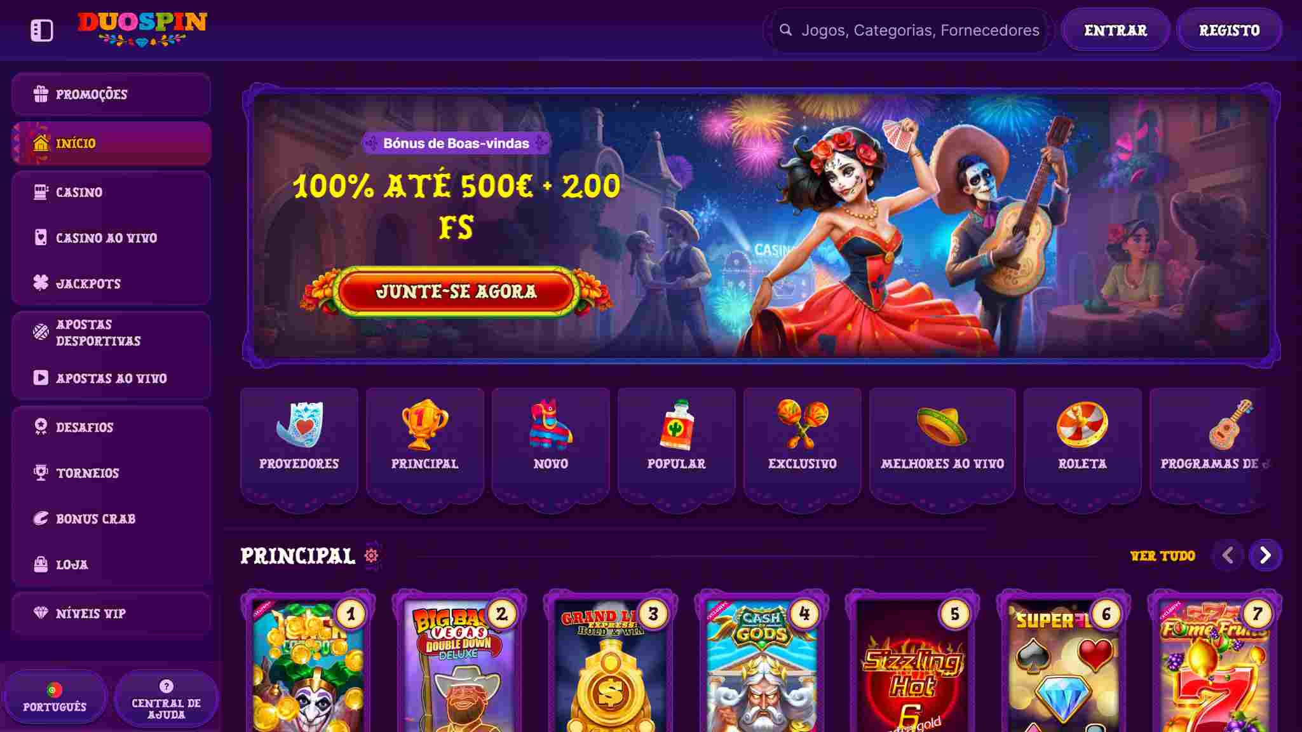The height and width of the screenshot is (732, 1302).
Task: Open the Ver Tudo link
Action: click(1162, 556)
